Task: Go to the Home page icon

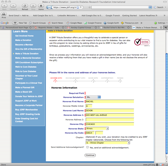Action: [41, 6]
